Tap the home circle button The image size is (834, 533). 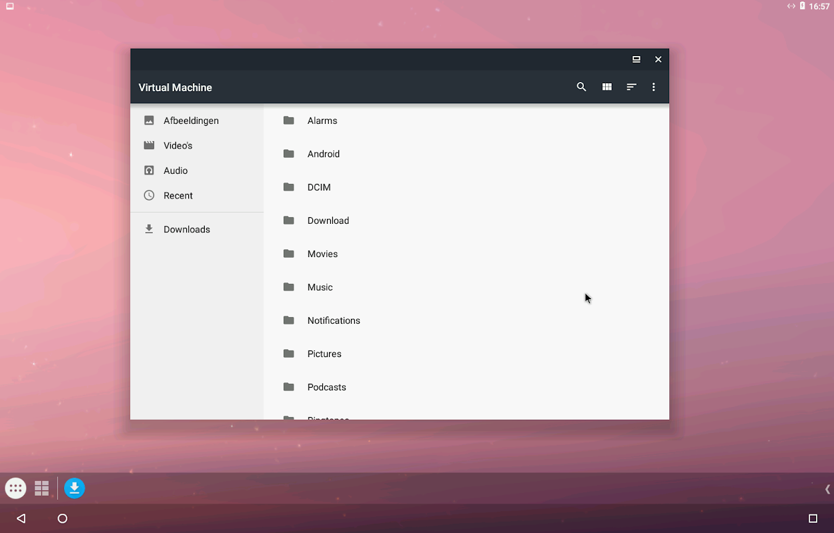pyautogui.click(x=61, y=518)
